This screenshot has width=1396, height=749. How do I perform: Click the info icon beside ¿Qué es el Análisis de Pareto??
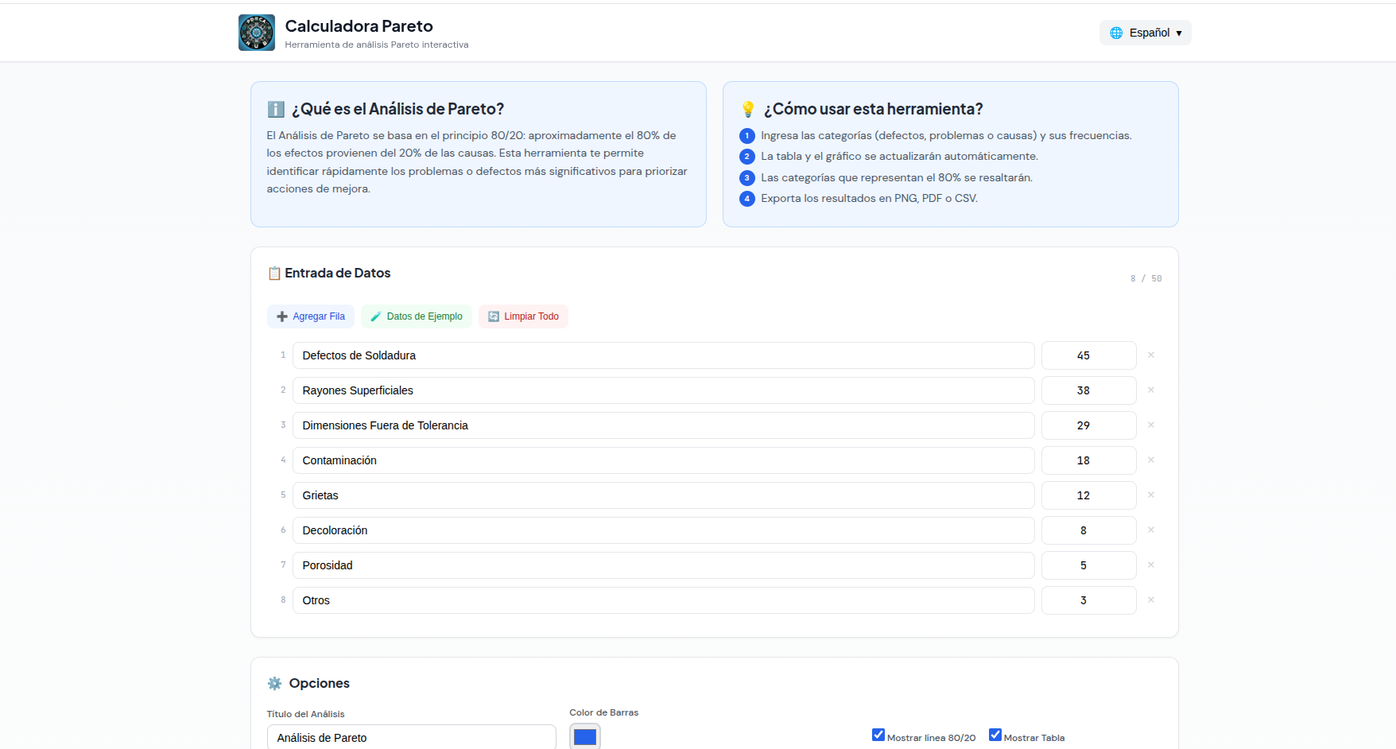pos(276,109)
